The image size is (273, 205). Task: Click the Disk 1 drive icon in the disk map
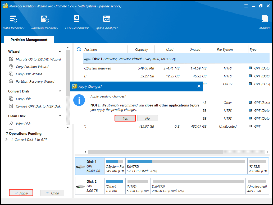[80, 167]
